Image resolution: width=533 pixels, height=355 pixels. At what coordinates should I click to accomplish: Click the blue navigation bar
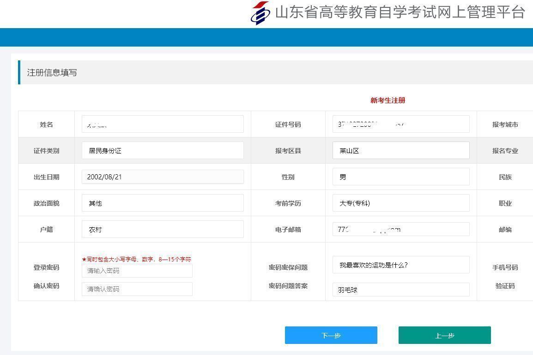pyautogui.click(x=266, y=37)
